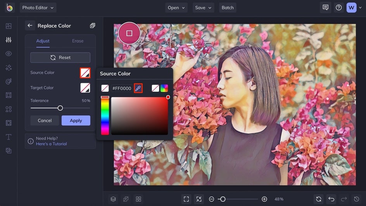Expand the Open dropdown menu

click(177, 8)
